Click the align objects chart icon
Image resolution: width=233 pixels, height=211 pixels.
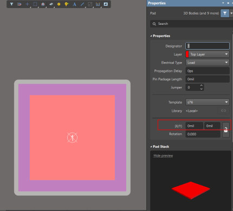tap(43, 4)
